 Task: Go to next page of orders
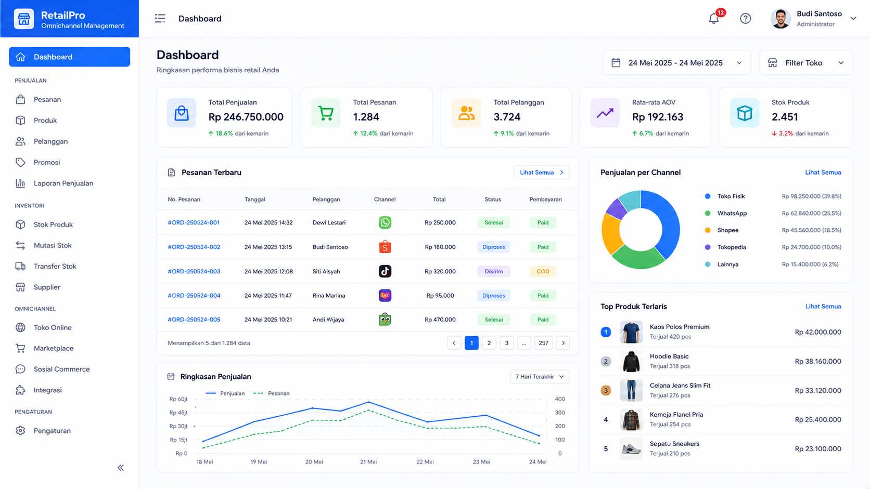(563, 343)
